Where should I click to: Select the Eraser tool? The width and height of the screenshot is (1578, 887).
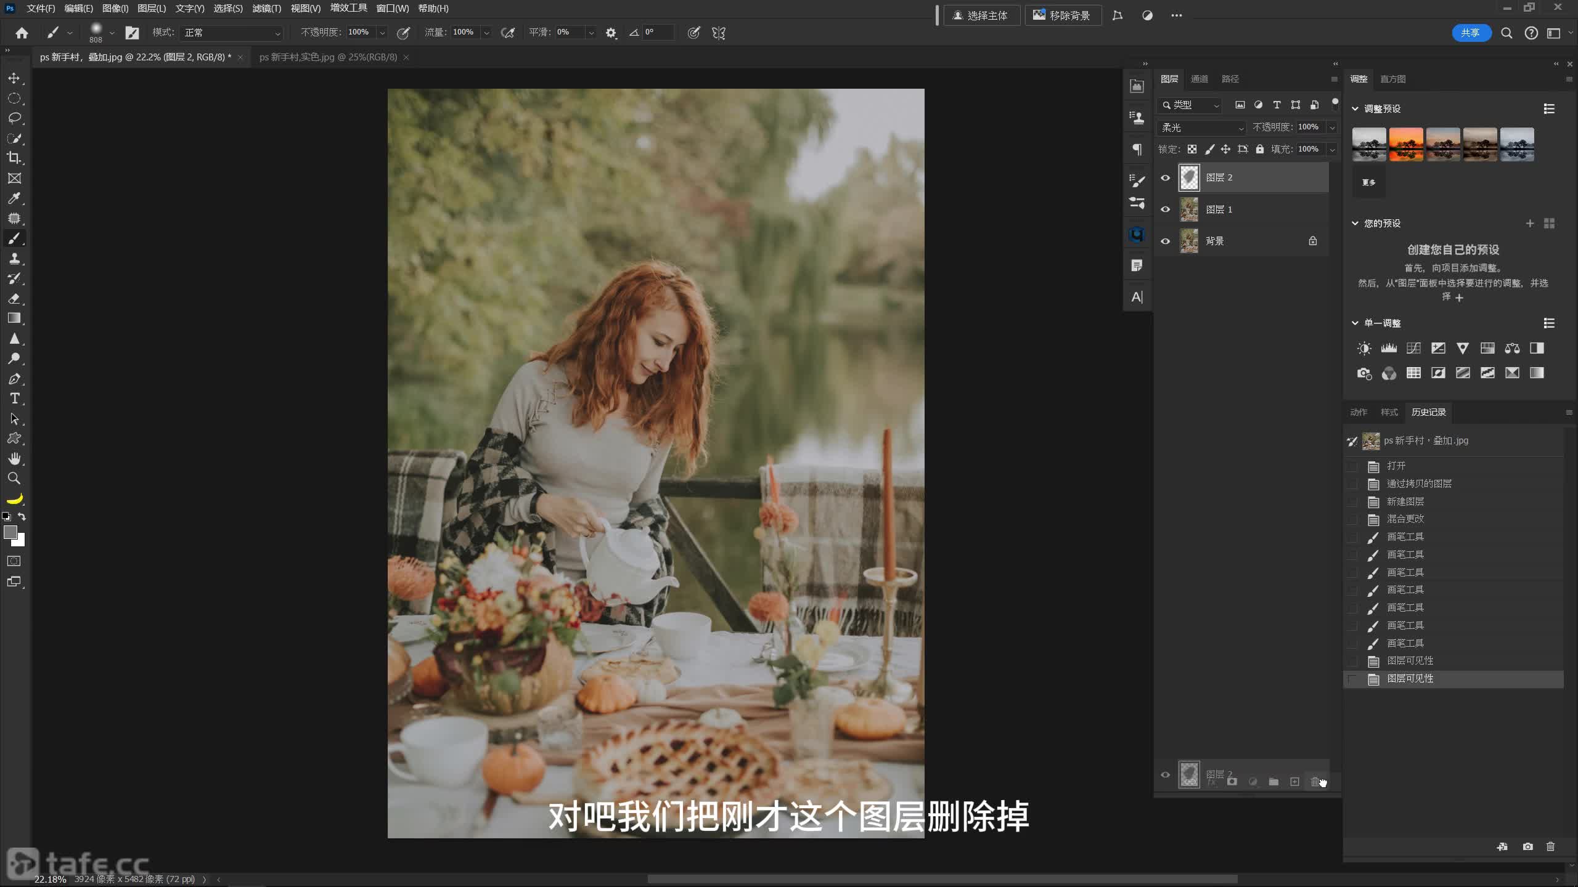click(14, 299)
